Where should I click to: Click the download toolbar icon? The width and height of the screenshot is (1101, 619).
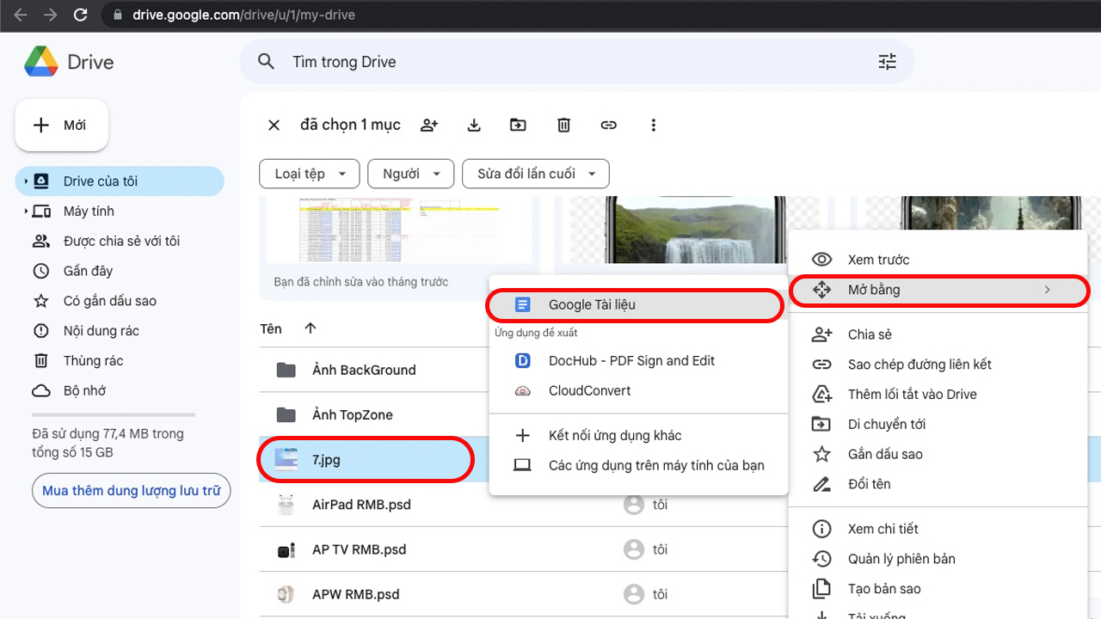coord(474,126)
